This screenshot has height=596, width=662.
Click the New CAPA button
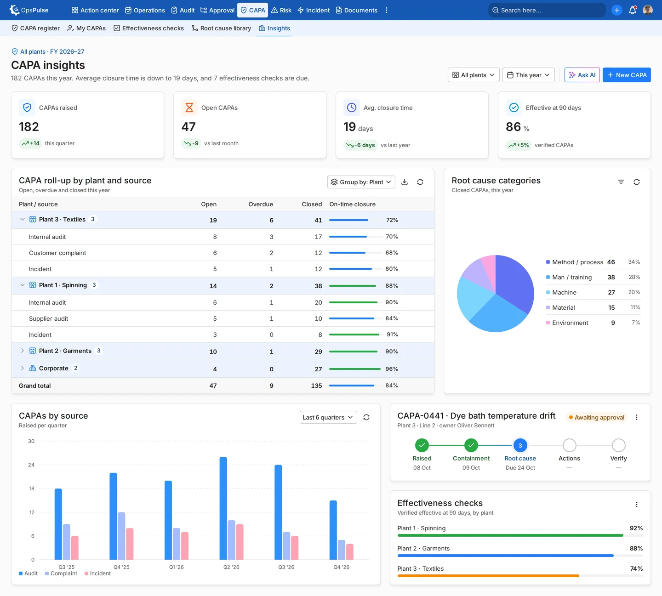[x=627, y=75]
